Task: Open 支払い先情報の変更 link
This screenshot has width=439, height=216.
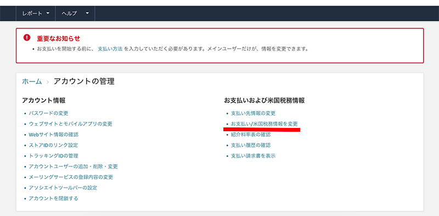Action: [x=253, y=113]
